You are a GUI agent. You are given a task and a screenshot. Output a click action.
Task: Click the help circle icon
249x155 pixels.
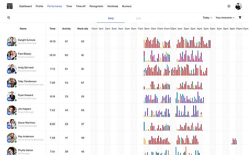coord(229,6)
